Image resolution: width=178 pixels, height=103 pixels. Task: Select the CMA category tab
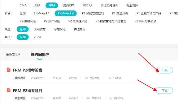point(23,6)
